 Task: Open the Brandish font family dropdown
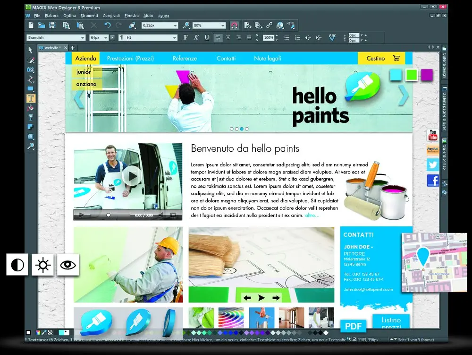(x=83, y=37)
